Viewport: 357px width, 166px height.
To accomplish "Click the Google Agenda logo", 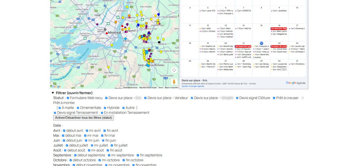I will pos(295,83).
